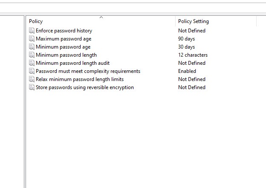The height and width of the screenshot is (188, 266).
Task: Click the Minimum password age policy icon
Action: [x=32, y=47]
